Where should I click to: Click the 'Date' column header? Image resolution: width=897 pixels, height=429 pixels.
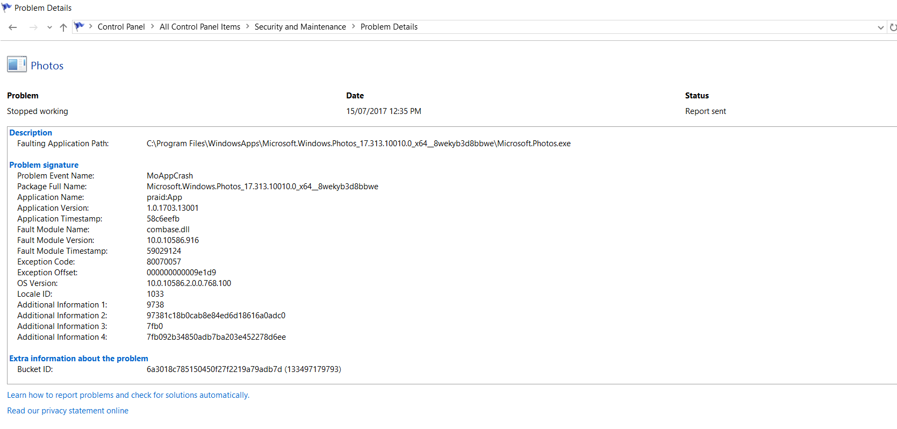pyautogui.click(x=355, y=96)
